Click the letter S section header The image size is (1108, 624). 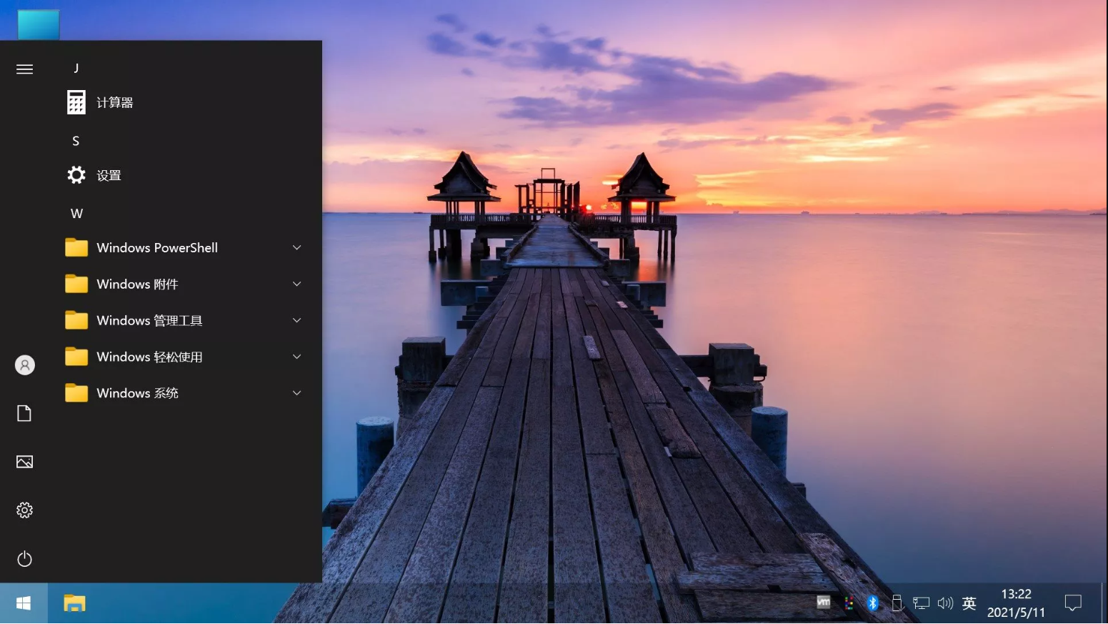(76, 141)
